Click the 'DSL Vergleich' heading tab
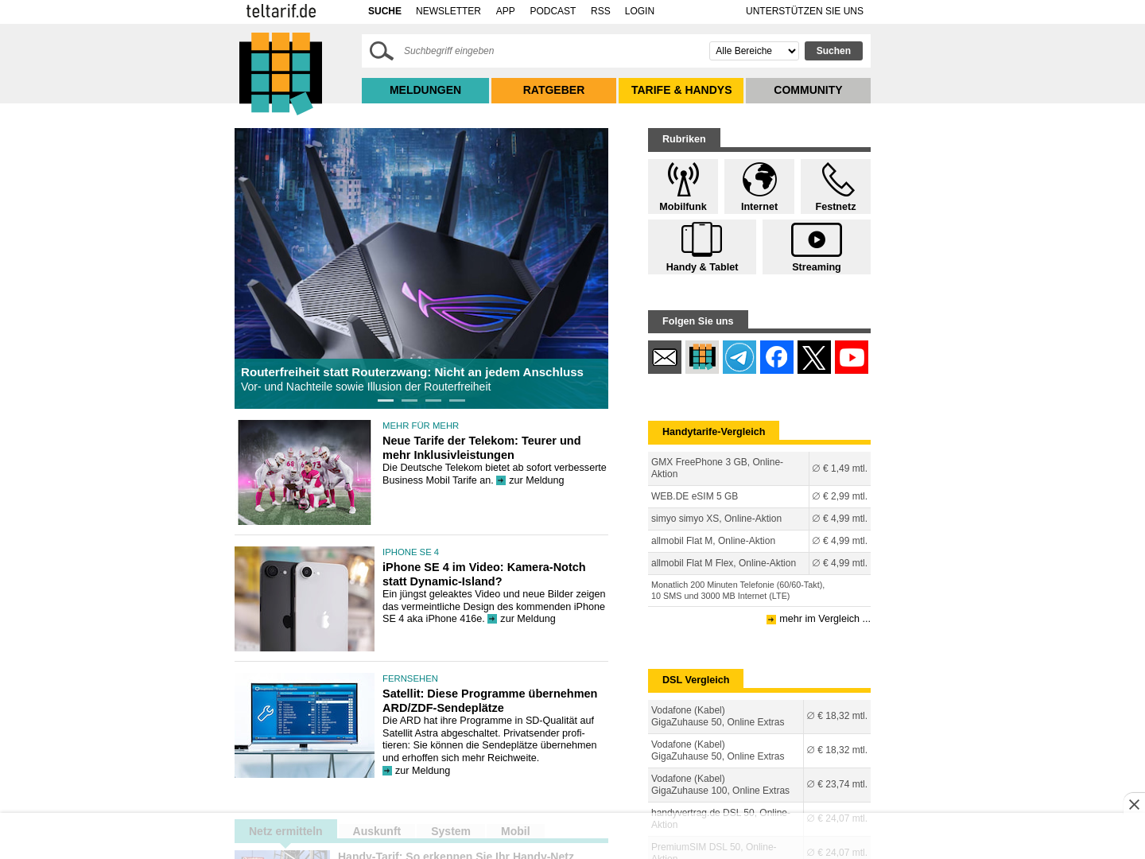This screenshot has width=1145, height=859. (x=696, y=680)
